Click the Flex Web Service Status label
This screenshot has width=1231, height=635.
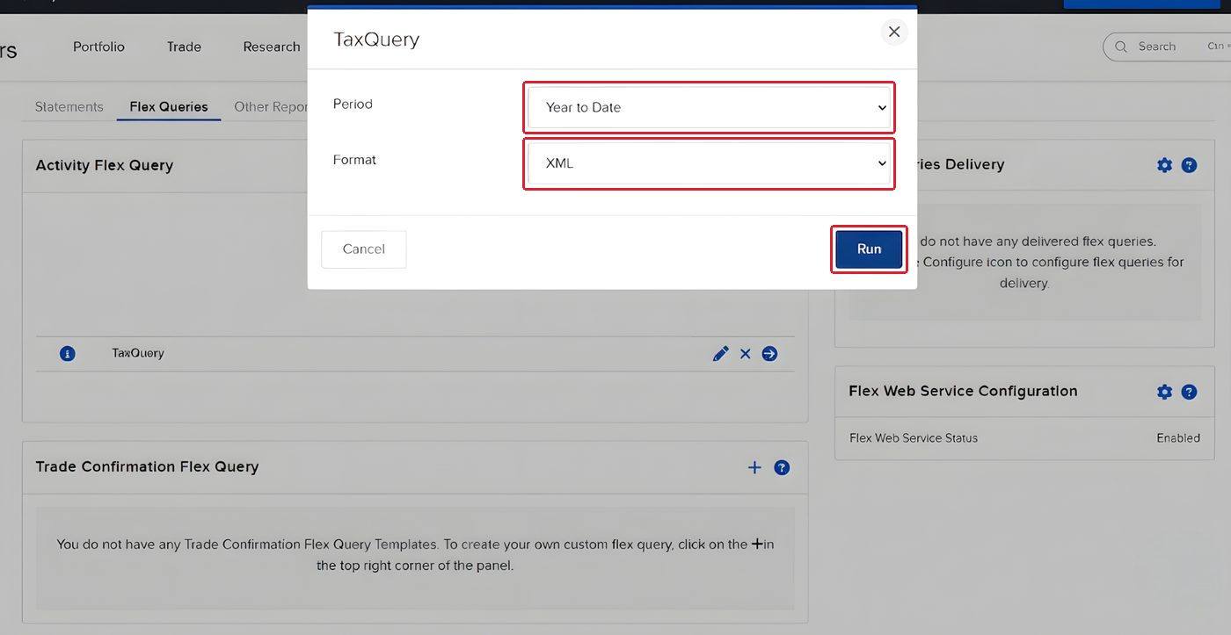[x=914, y=437]
